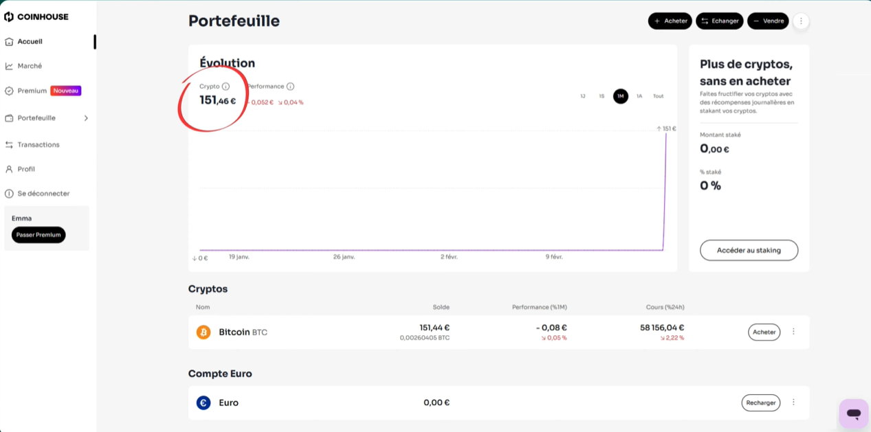Click the Solde column header
The width and height of the screenshot is (871, 432).
pyautogui.click(x=441, y=307)
